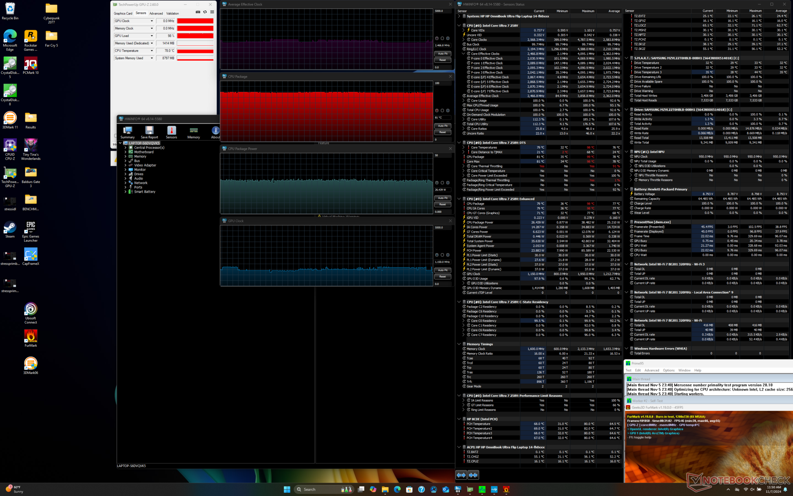Viewport: 793px width, 496px height.
Task: Open the Window menu in Prime95
Action: point(684,370)
